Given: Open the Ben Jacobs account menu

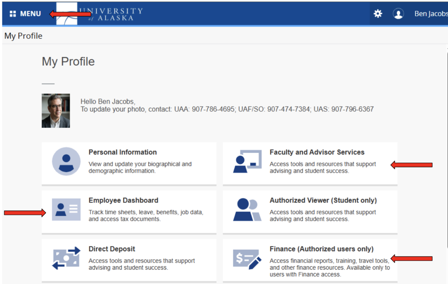Looking at the screenshot, I should [430, 14].
